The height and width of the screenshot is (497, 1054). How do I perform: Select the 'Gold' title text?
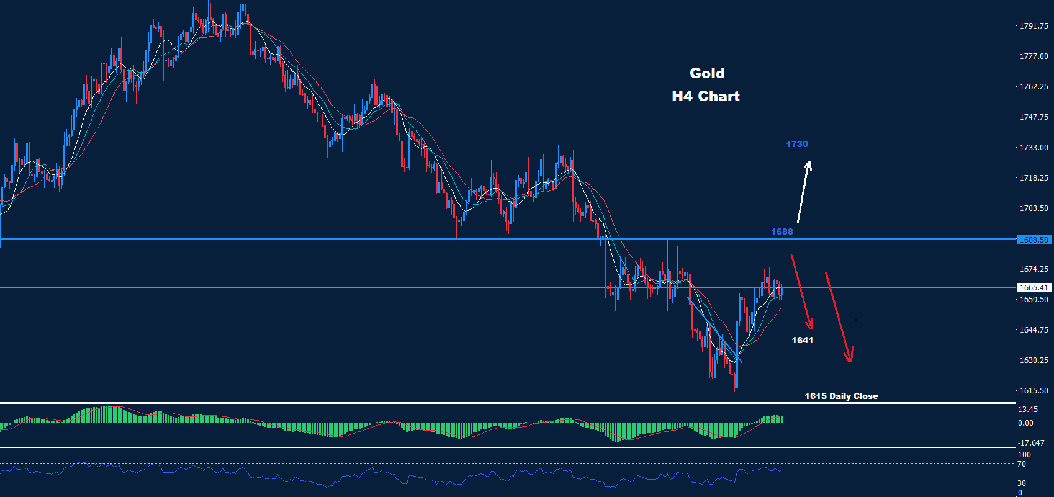tap(707, 73)
